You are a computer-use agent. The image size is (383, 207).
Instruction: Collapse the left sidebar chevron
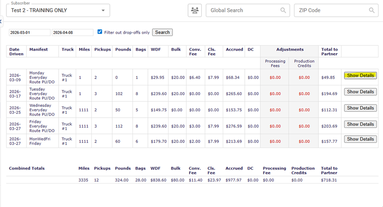[1, 21]
